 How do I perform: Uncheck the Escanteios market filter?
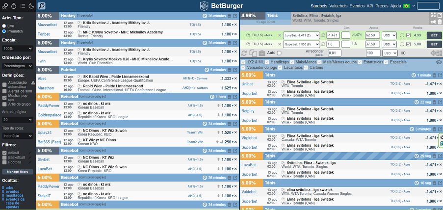tap(280, 67)
